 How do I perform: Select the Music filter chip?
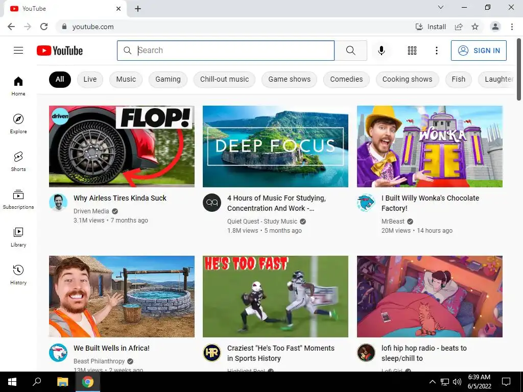tap(126, 79)
